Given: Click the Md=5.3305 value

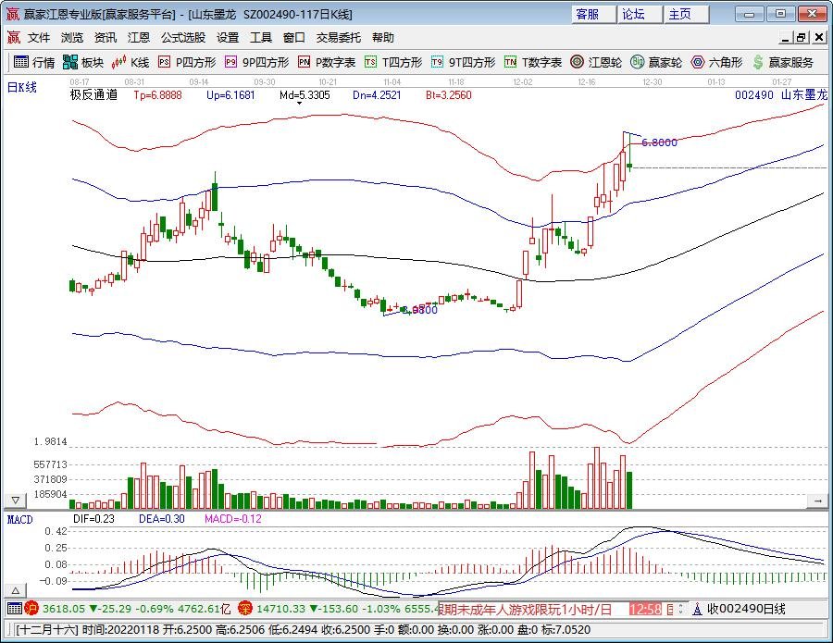Looking at the screenshot, I should tap(305, 95).
